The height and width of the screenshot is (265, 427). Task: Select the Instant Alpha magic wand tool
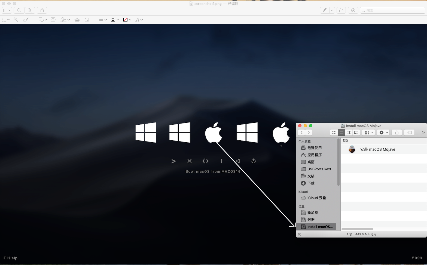(16, 20)
